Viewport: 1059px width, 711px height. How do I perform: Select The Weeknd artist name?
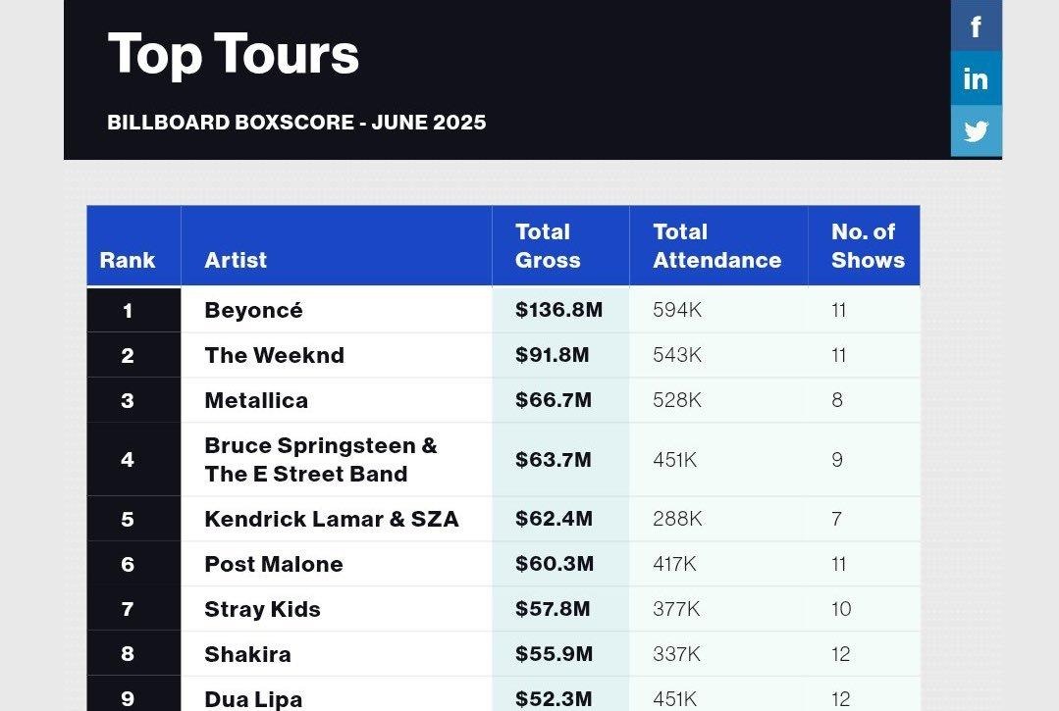[x=274, y=355]
